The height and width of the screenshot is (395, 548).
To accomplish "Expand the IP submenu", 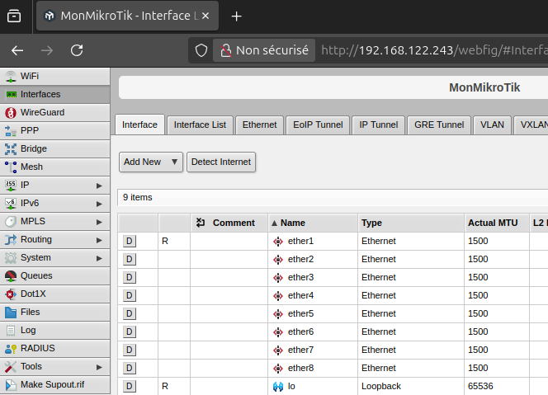I will click(x=99, y=186).
